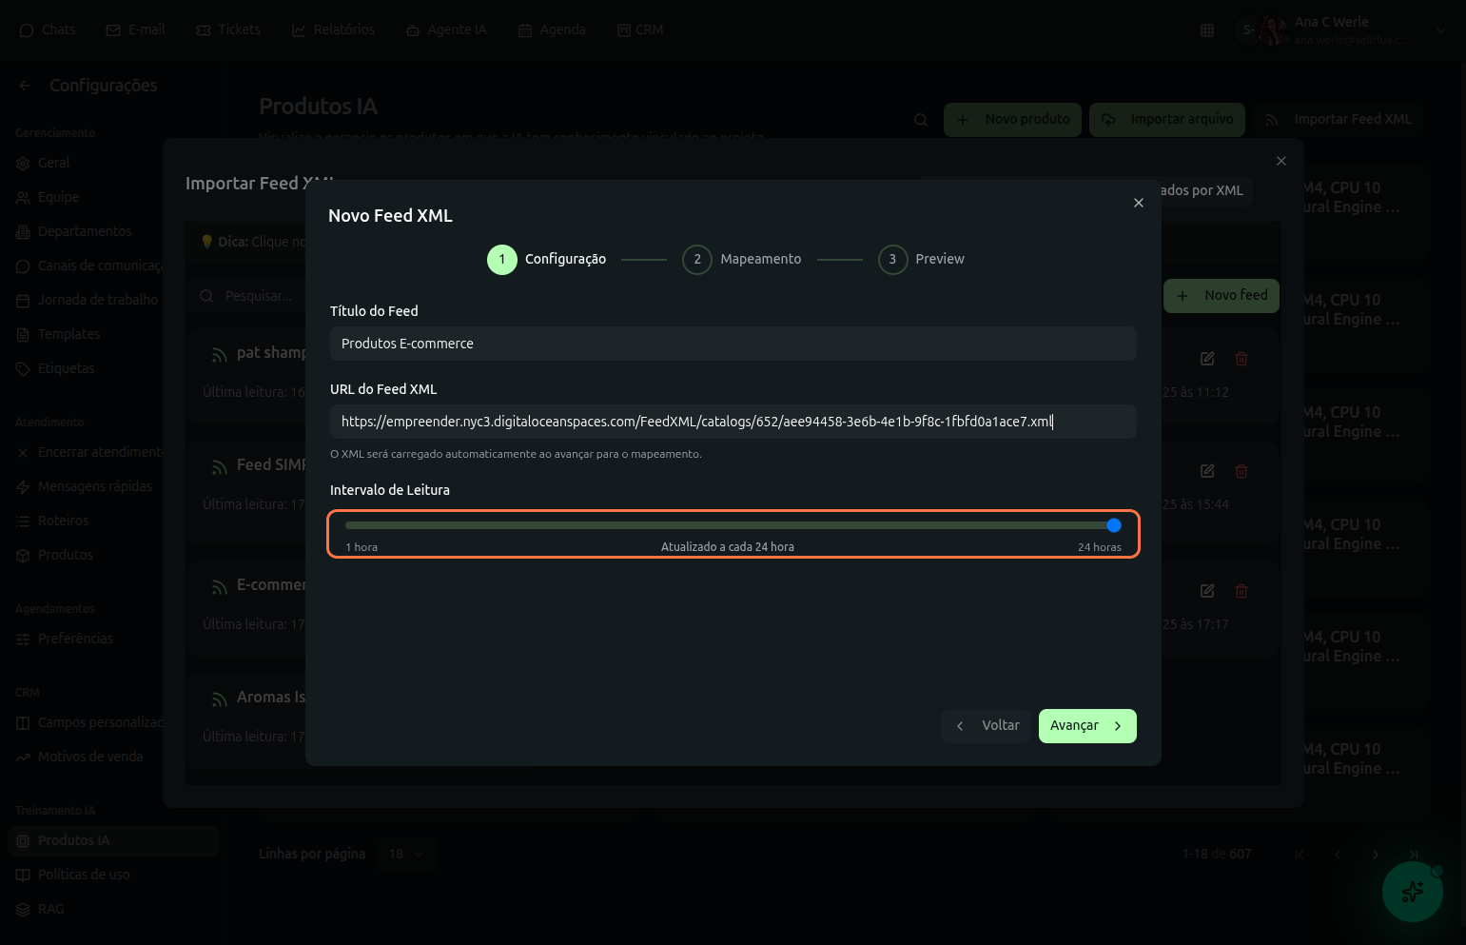The height and width of the screenshot is (945, 1466).
Task: Click the URL do Feed XML field
Action: pyautogui.click(x=733, y=422)
